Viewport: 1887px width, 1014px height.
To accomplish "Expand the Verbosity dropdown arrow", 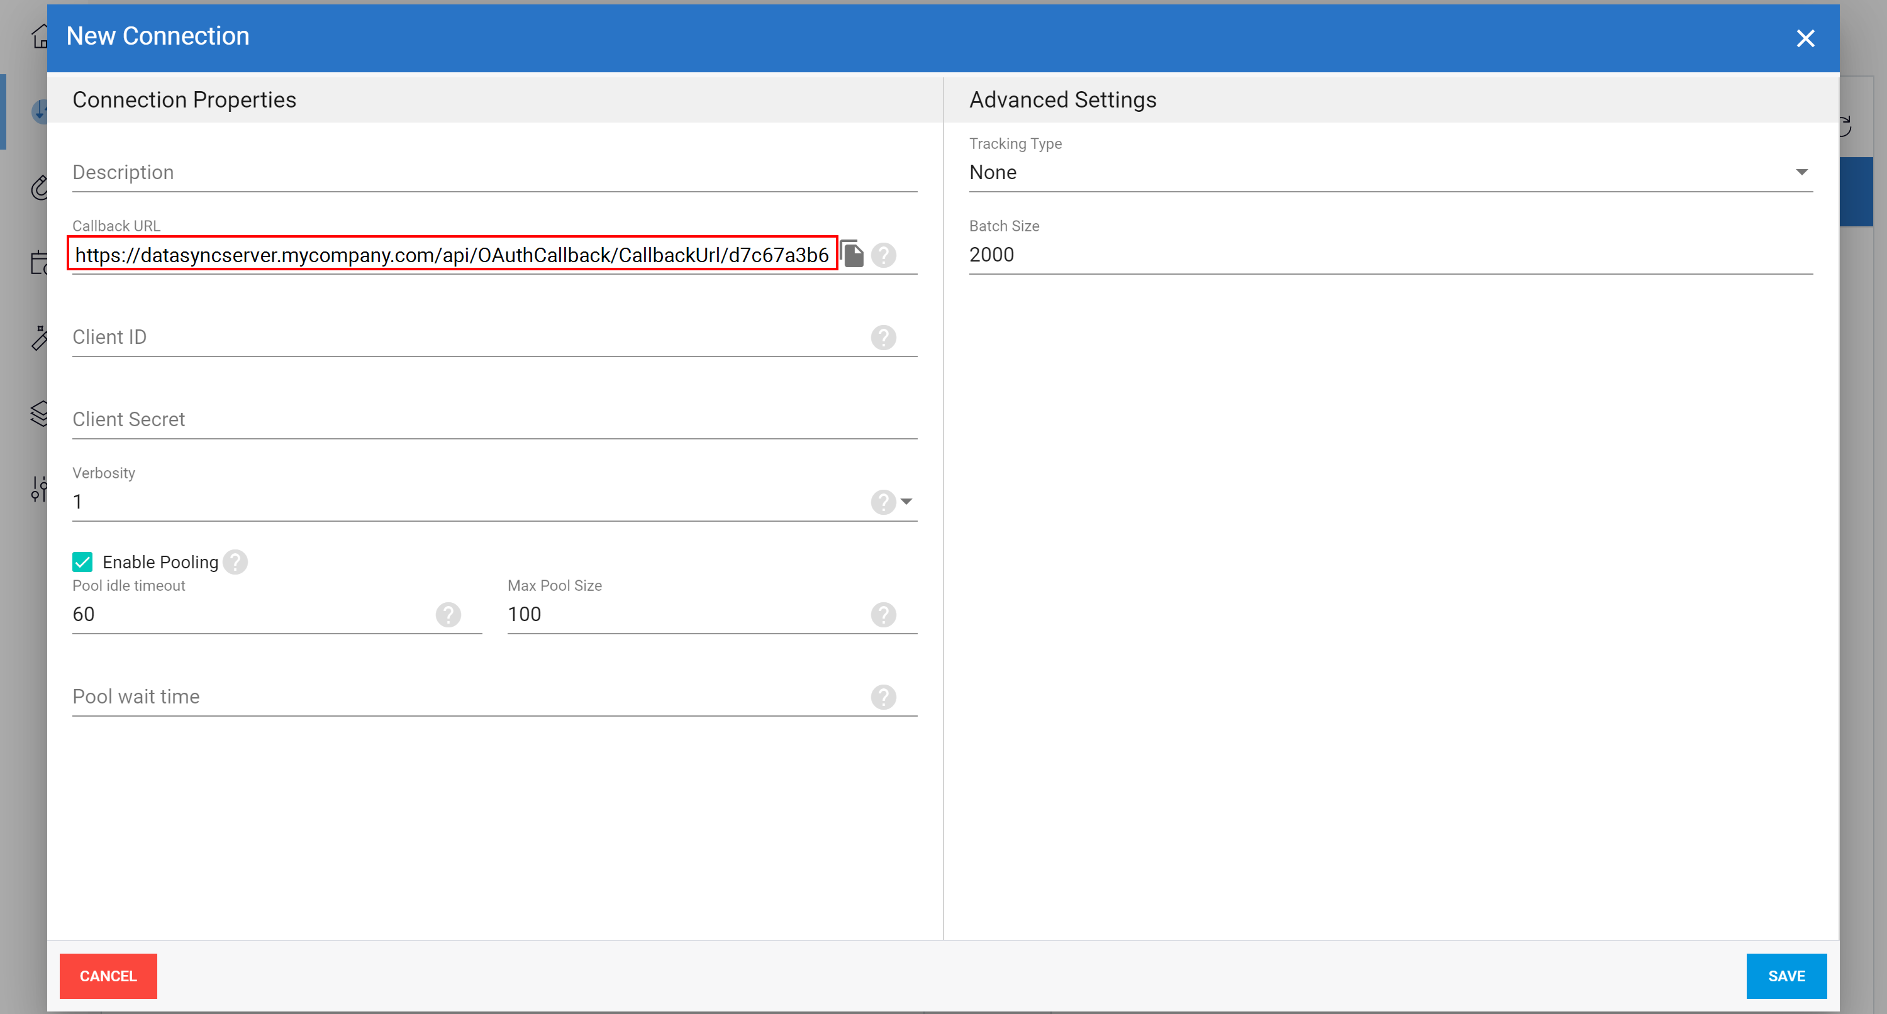I will click(906, 502).
